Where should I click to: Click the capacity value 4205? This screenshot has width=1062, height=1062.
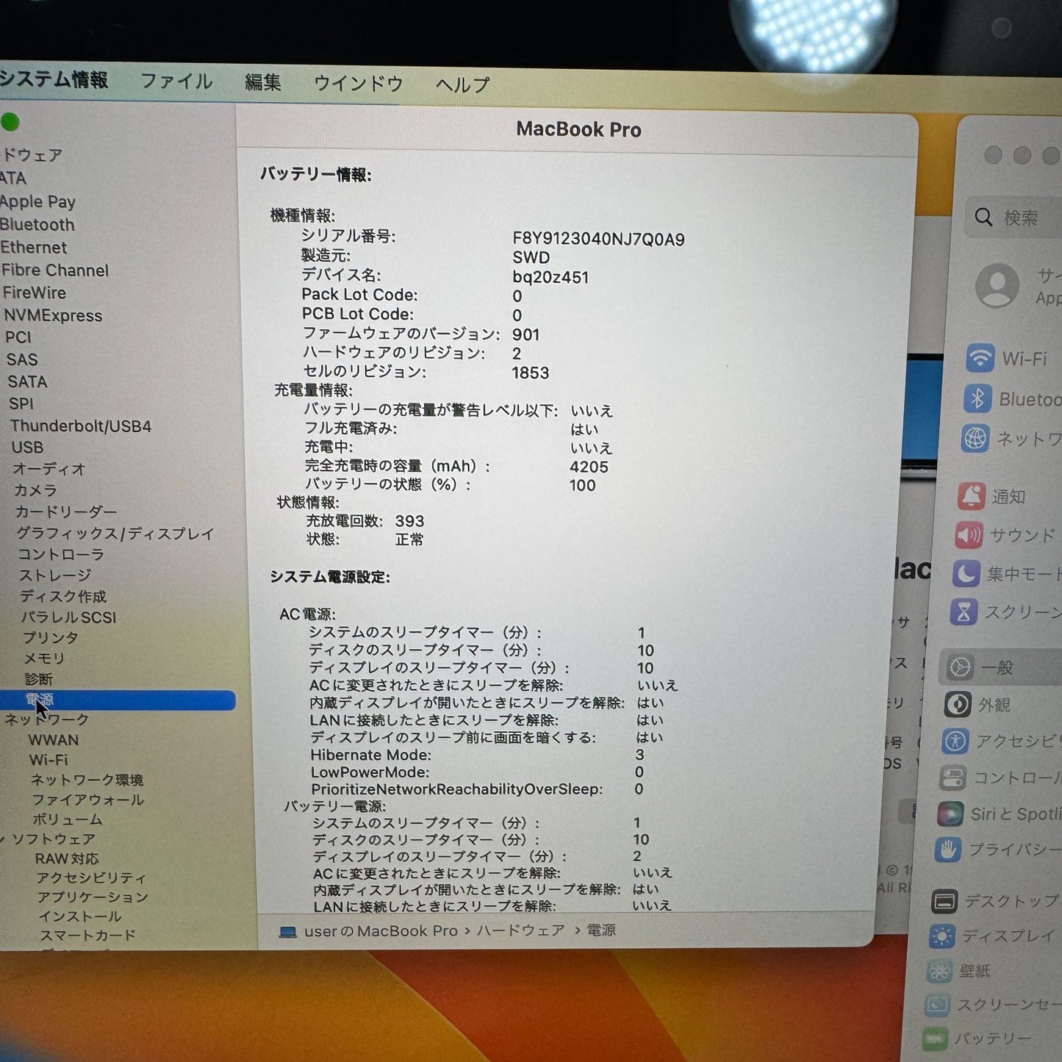click(589, 467)
